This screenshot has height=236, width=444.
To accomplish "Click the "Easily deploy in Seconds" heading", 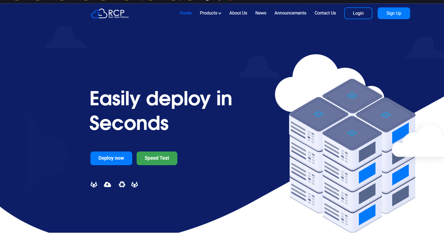I will [161, 111].
